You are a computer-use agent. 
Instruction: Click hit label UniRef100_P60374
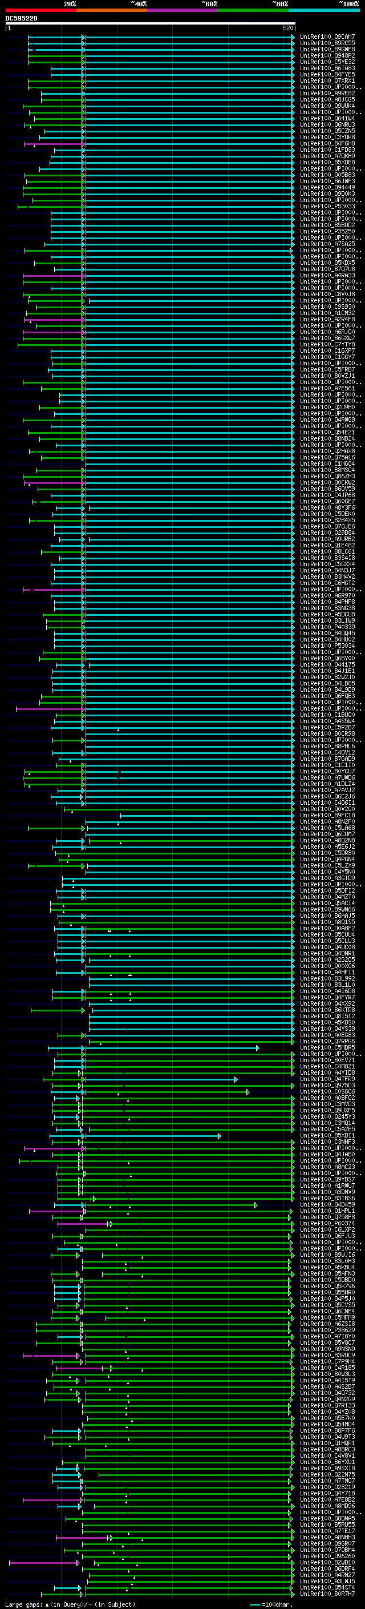[327, 1224]
